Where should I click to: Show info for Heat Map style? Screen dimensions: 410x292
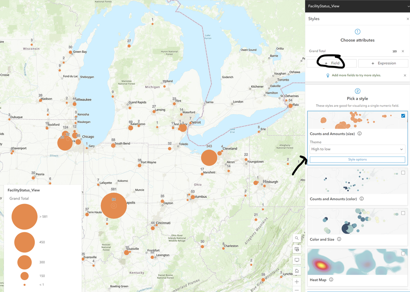click(x=331, y=279)
